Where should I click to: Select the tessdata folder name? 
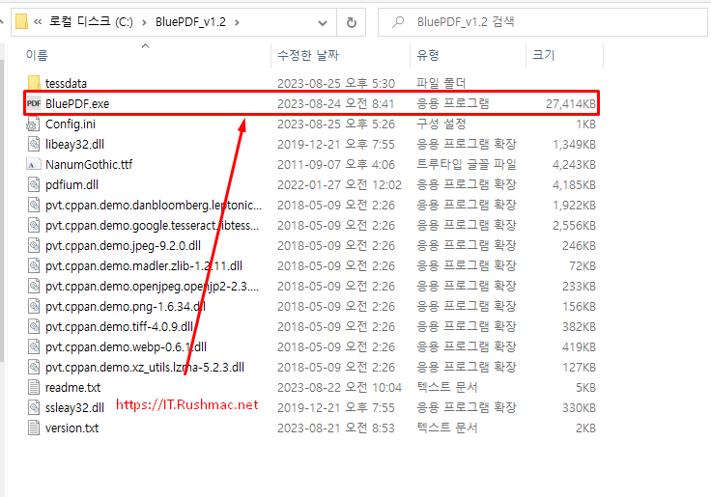(x=66, y=83)
